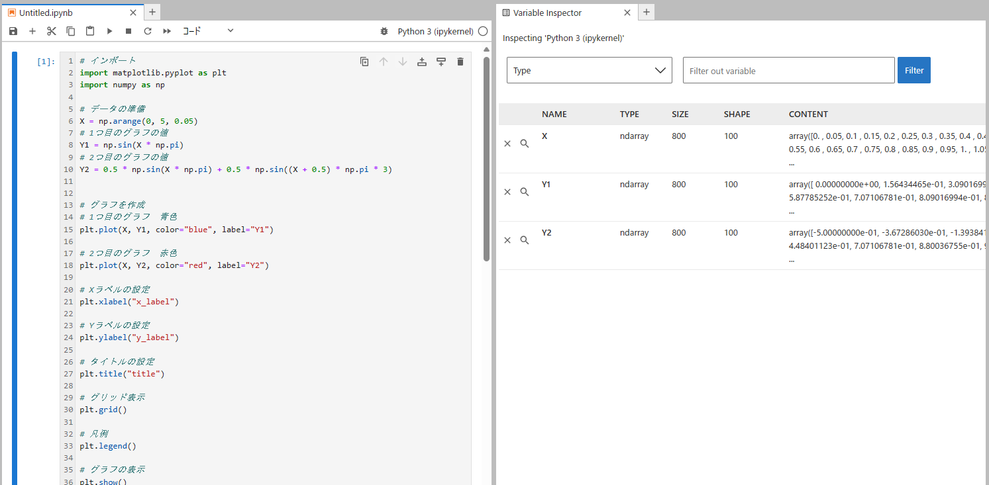Enable the debugger bug icon
Screen dimensions: 989x485
[x=384, y=31]
